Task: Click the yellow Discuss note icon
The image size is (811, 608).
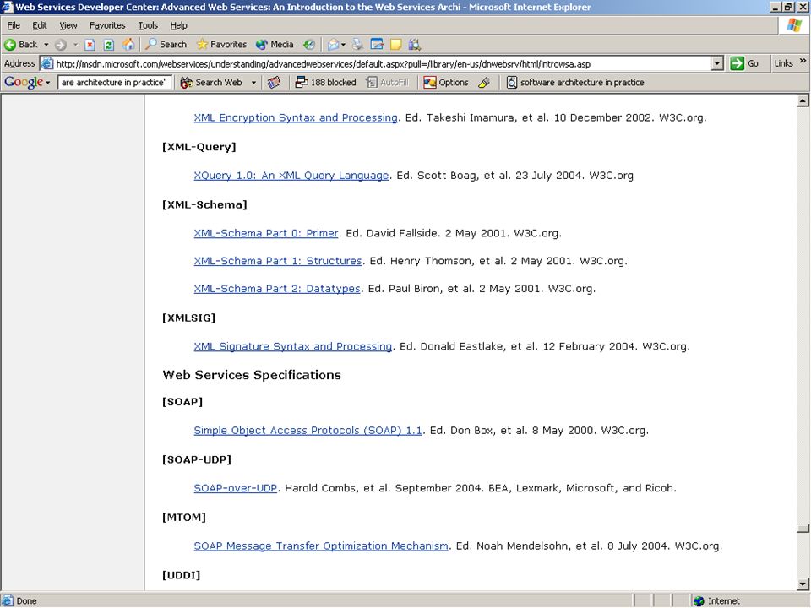Action: click(x=395, y=45)
